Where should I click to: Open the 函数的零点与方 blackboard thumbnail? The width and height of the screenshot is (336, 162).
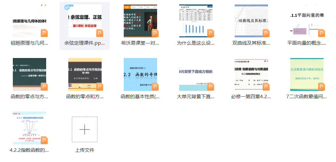pyautogui.click(x=29, y=74)
